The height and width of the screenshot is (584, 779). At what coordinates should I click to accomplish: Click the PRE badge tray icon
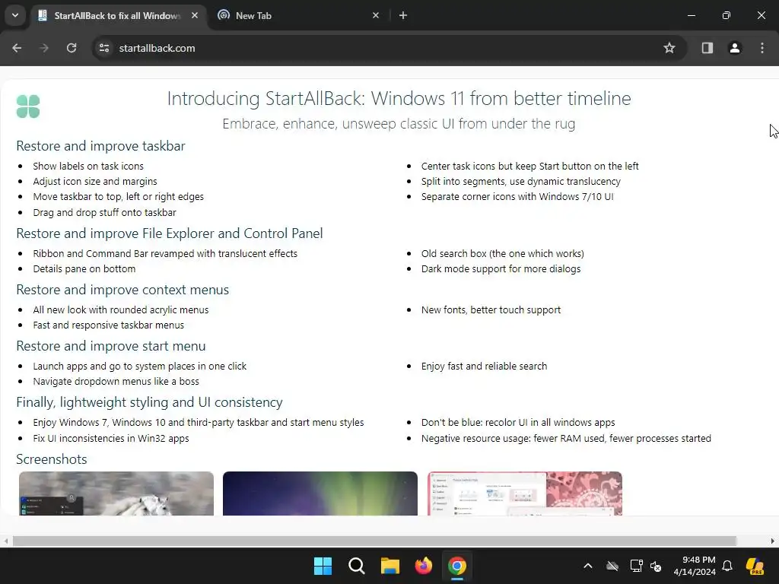pos(755,566)
